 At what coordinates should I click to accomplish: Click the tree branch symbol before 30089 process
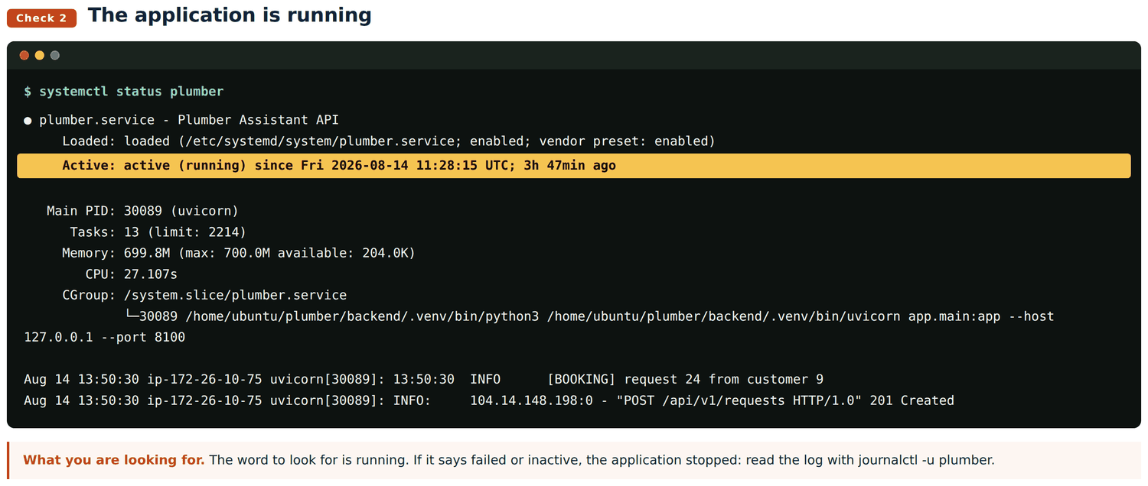click(x=132, y=316)
